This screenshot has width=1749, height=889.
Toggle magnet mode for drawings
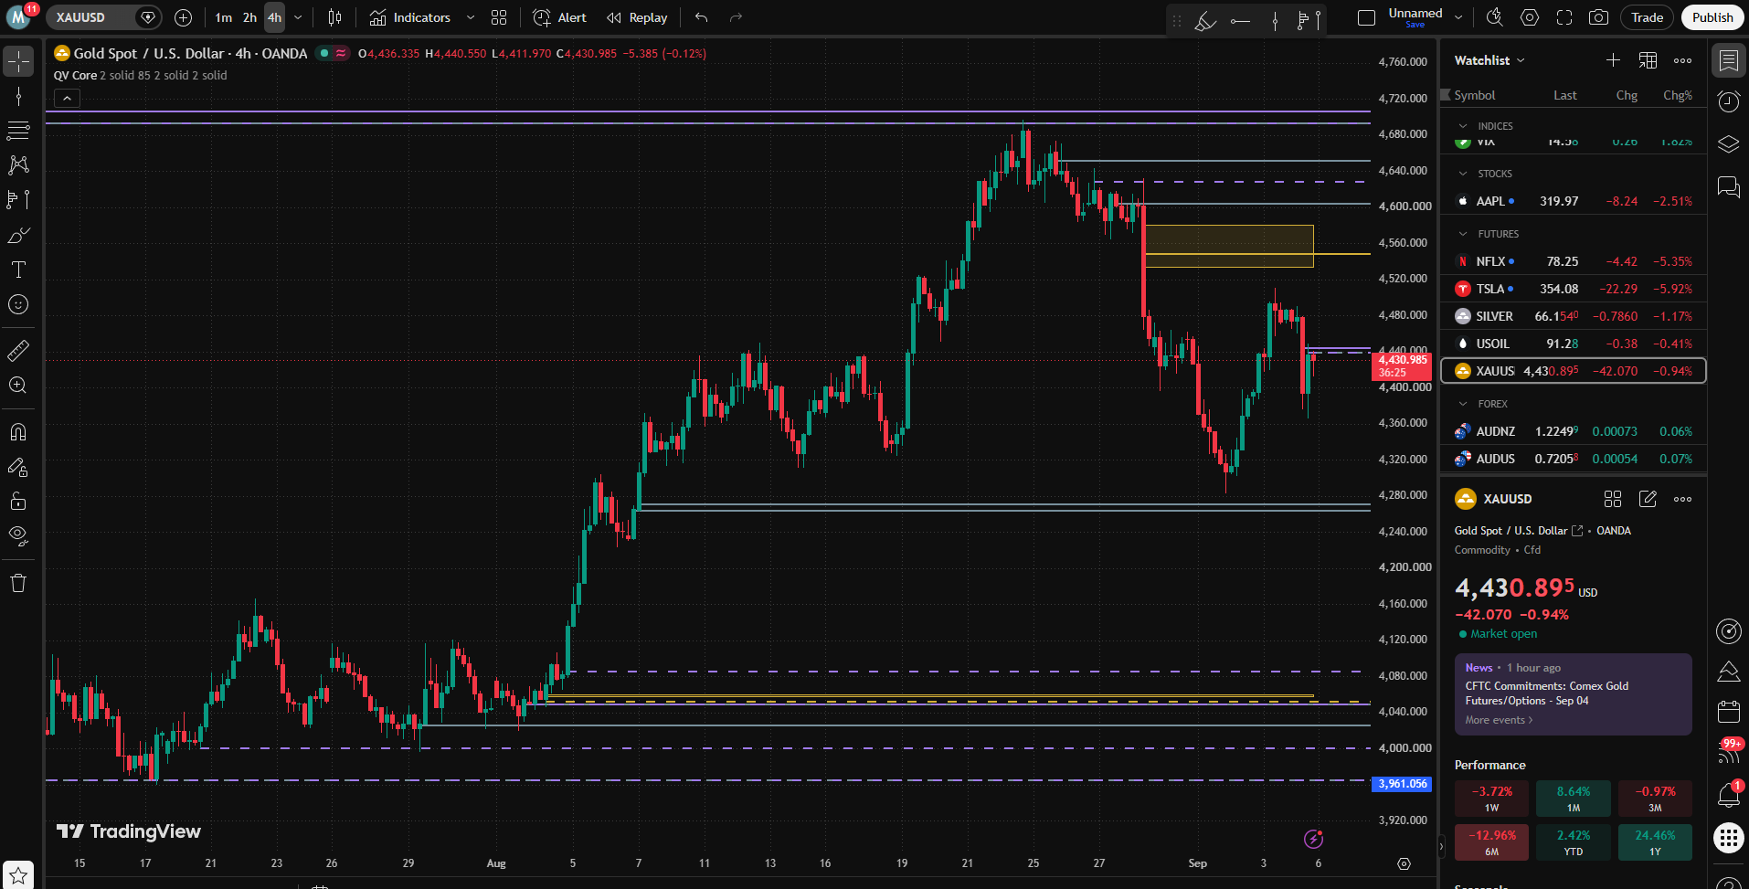pos(18,431)
